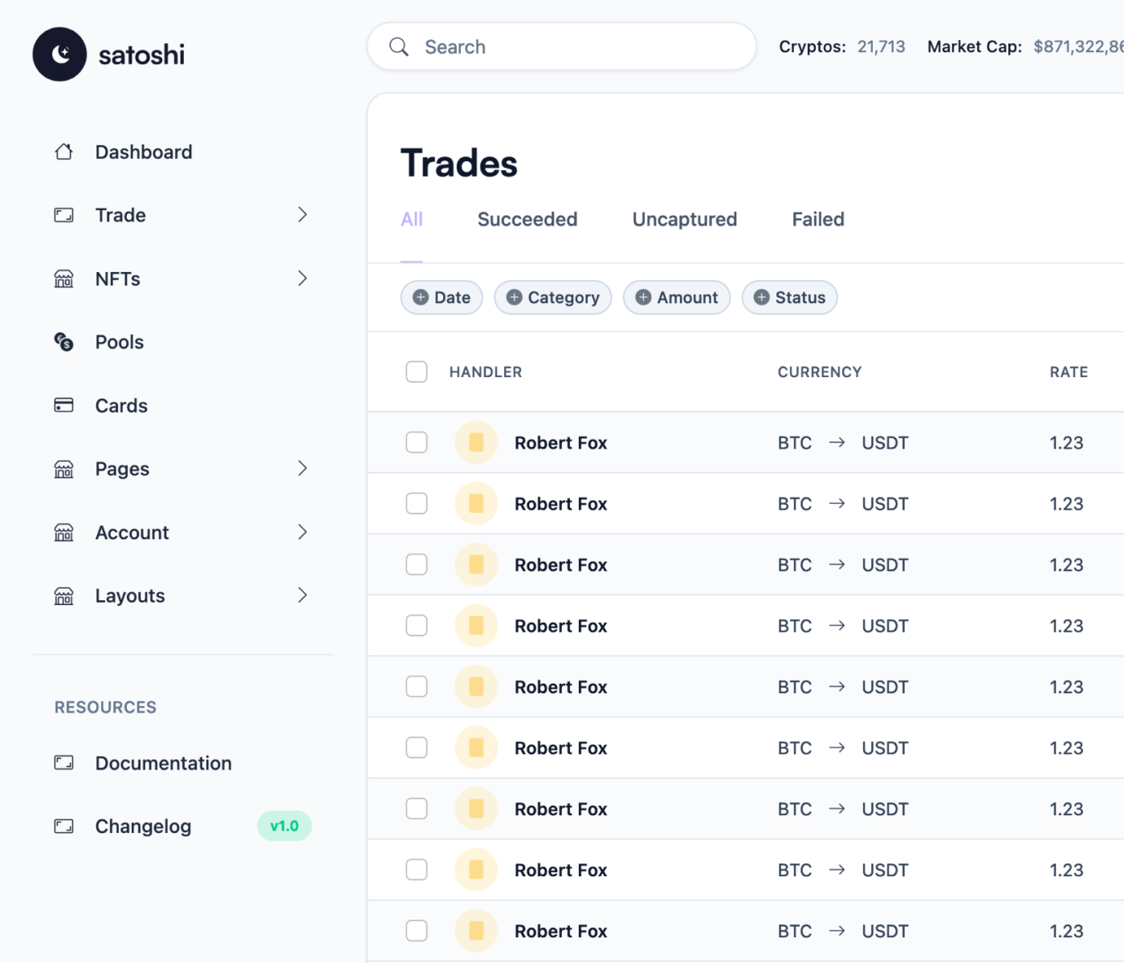Image resolution: width=1124 pixels, height=963 pixels.
Task: Open the Category filter button
Action: click(x=553, y=297)
